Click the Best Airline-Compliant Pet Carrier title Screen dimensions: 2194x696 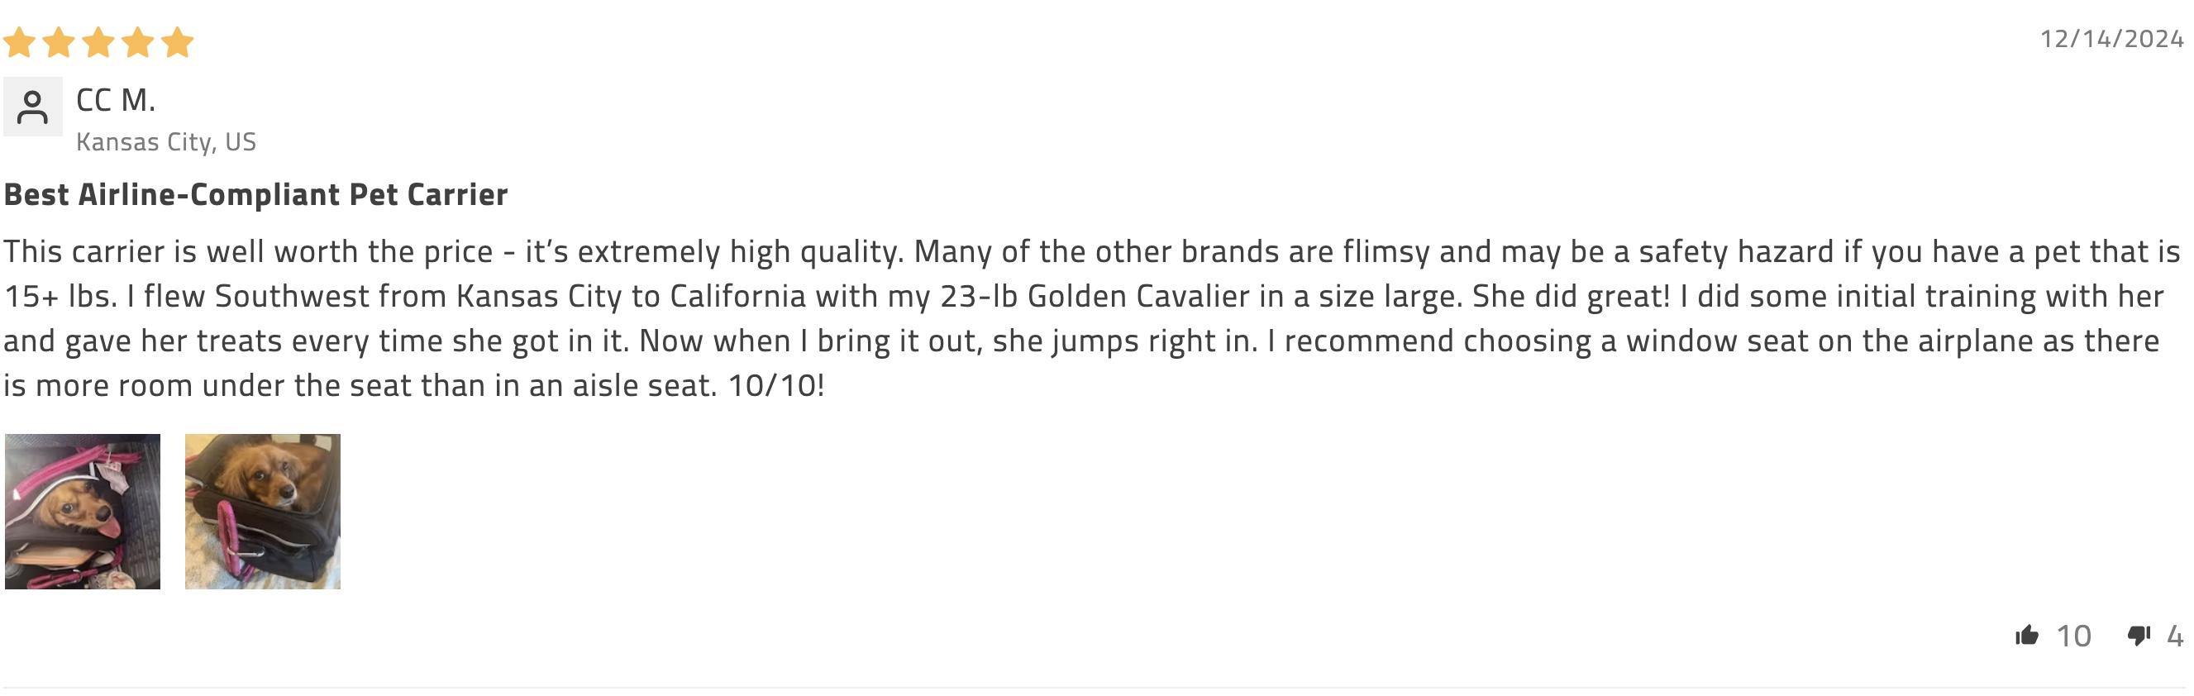pyautogui.click(x=255, y=195)
